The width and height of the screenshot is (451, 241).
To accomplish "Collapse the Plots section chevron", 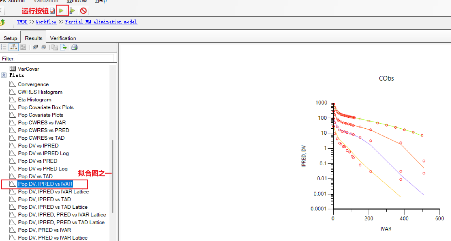I will (4, 75).
